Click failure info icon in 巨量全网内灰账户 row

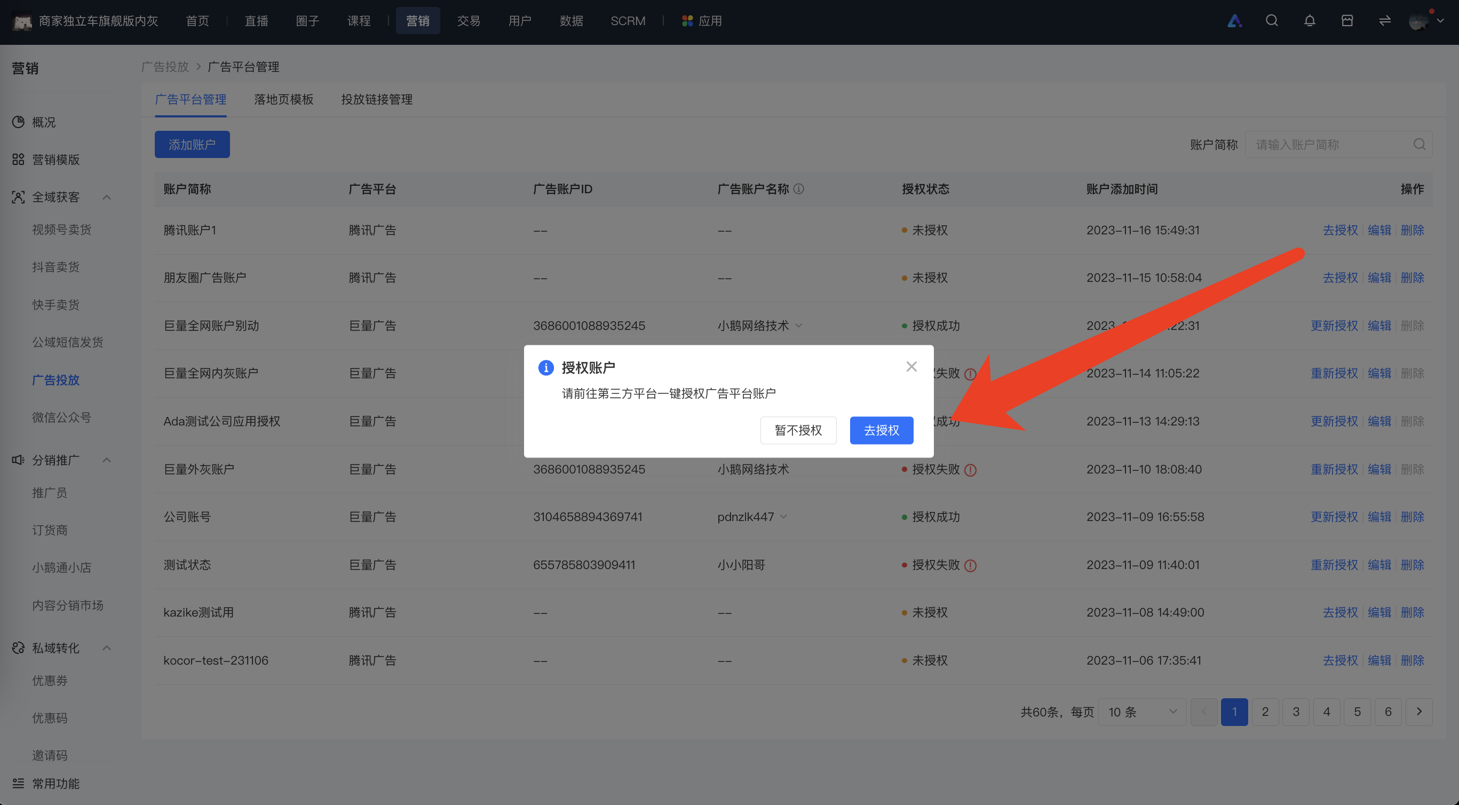point(970,374)
